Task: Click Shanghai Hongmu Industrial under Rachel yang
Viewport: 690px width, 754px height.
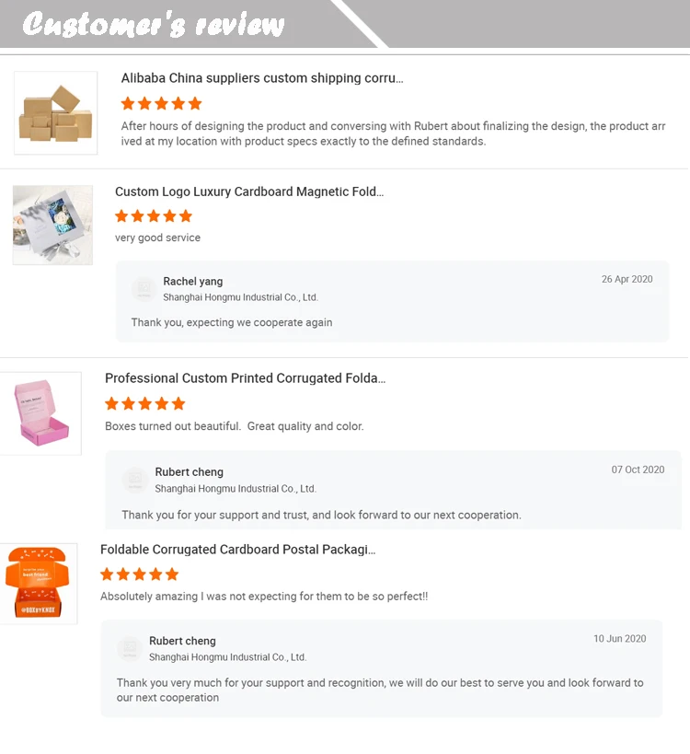Action: pyautogui.click(x=240, y=297)
